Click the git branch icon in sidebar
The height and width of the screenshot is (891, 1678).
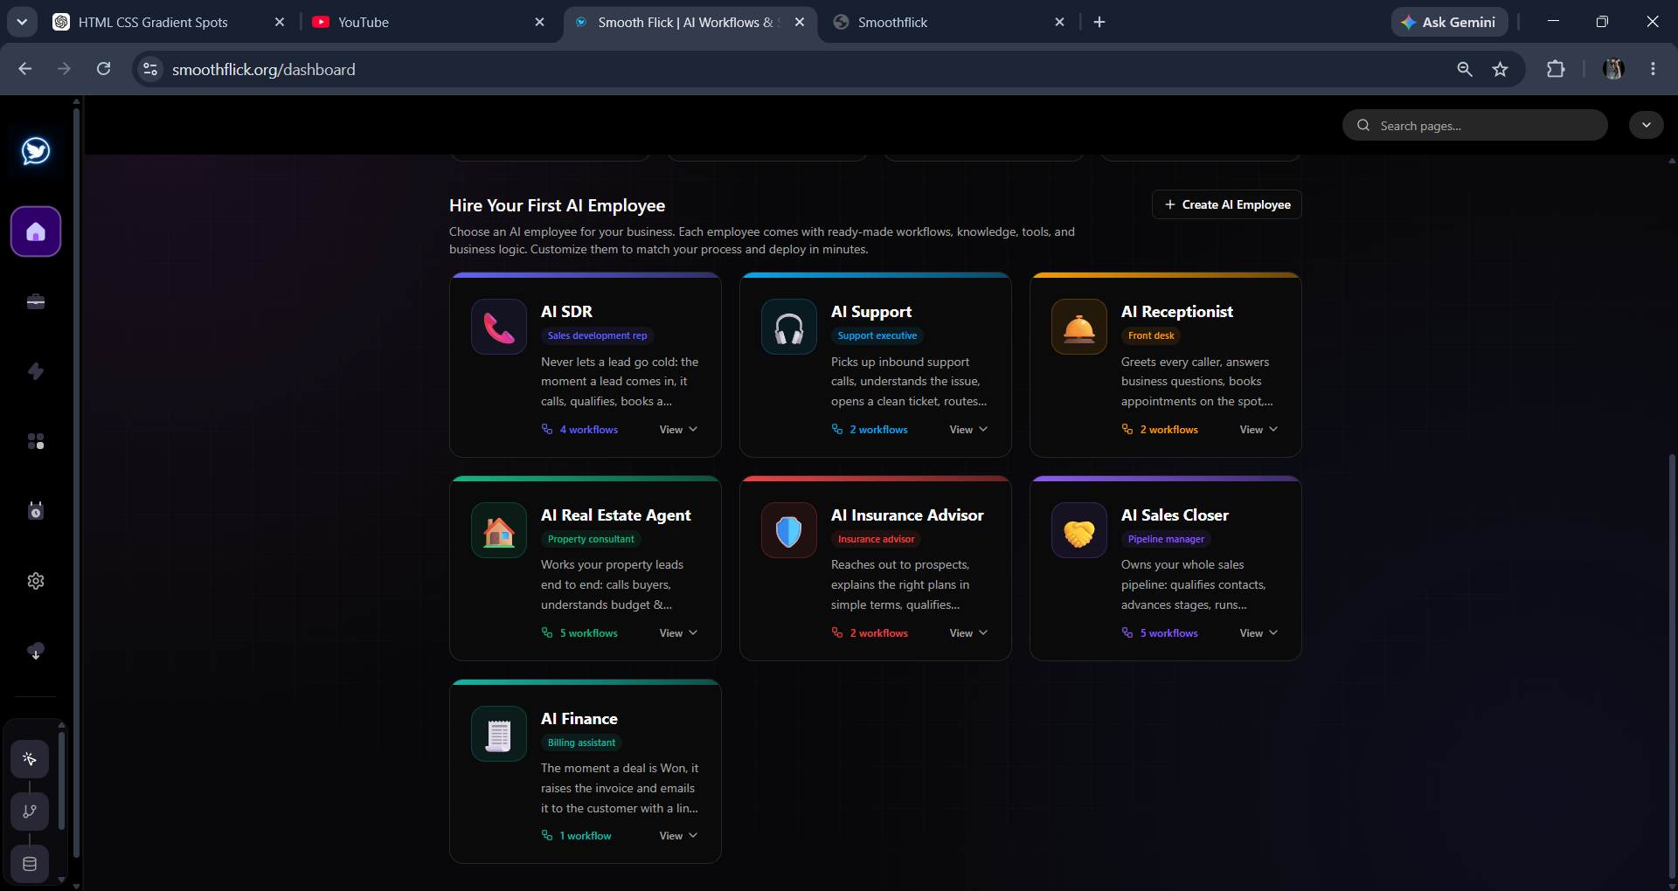click(30, 812)
